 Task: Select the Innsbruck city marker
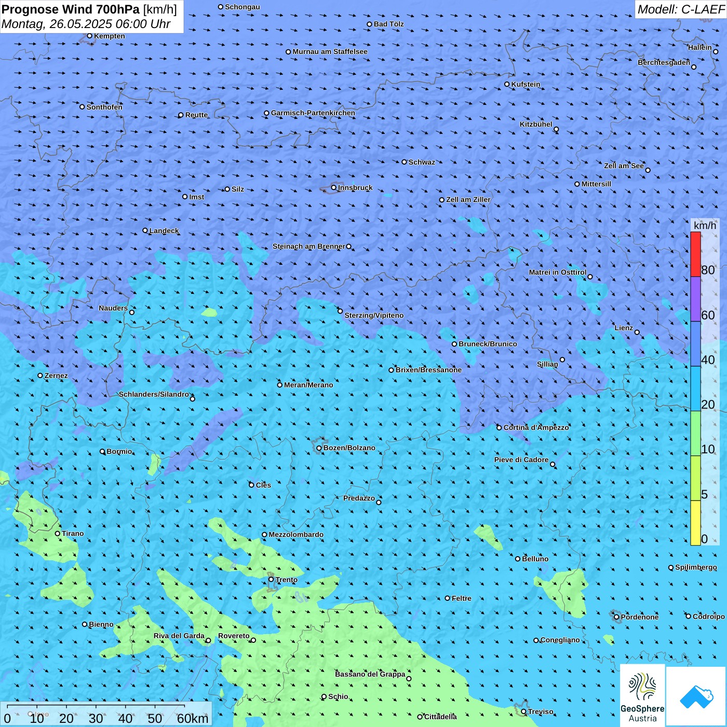[334, 187]
